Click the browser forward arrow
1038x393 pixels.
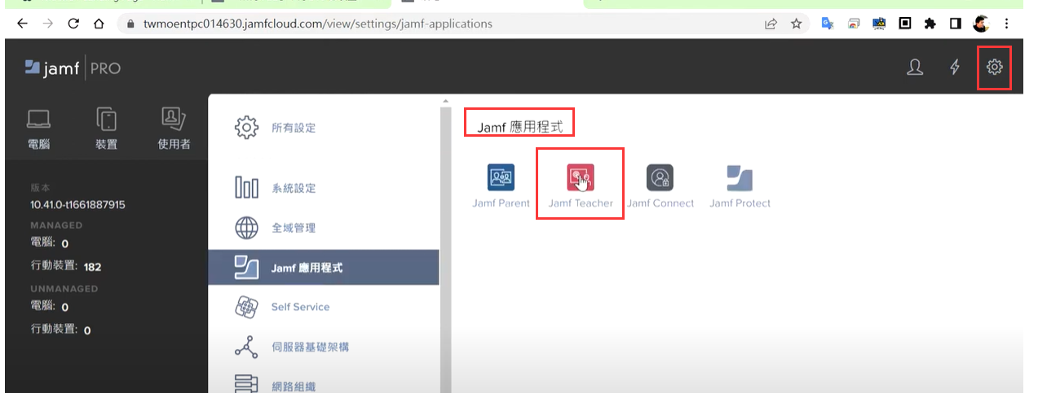click(x=47, y=24)
